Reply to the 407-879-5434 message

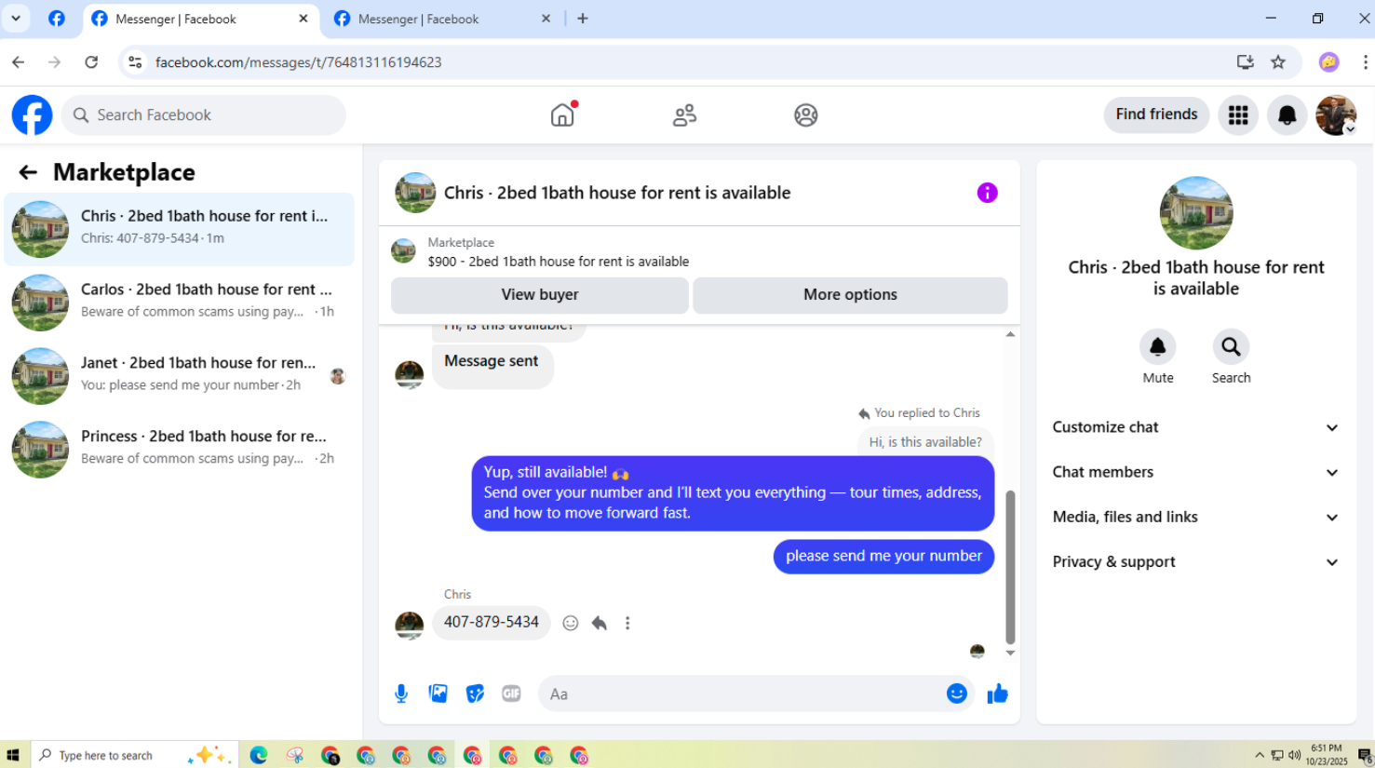click(600, 623)
